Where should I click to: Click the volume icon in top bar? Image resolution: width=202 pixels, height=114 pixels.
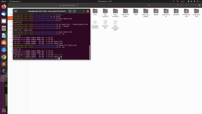pyautogui.click(x=192, y=1)
